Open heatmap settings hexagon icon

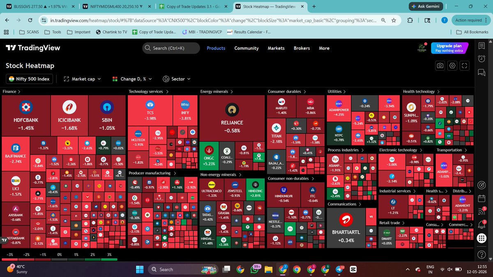pyautogui.click(x=452, y=65)
